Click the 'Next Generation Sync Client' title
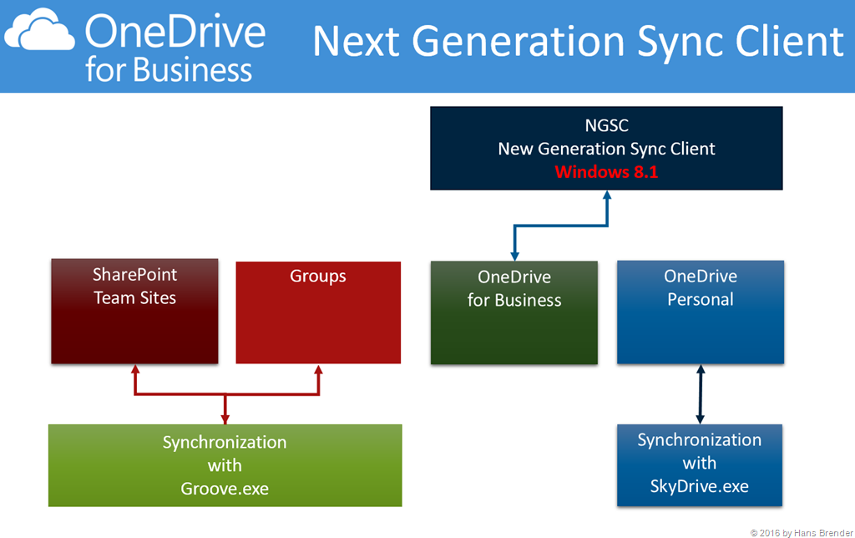The width and height of the screenshot is (855, 538). (x=578, y=42)
